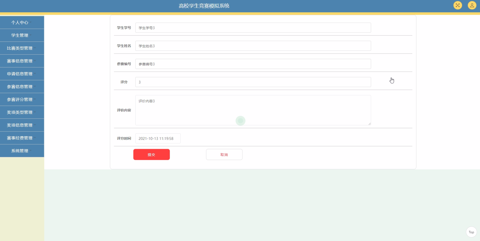480x241 pixels.
Task: Open 比赛类型管理 sidebar menu
Action: [22, 48]
